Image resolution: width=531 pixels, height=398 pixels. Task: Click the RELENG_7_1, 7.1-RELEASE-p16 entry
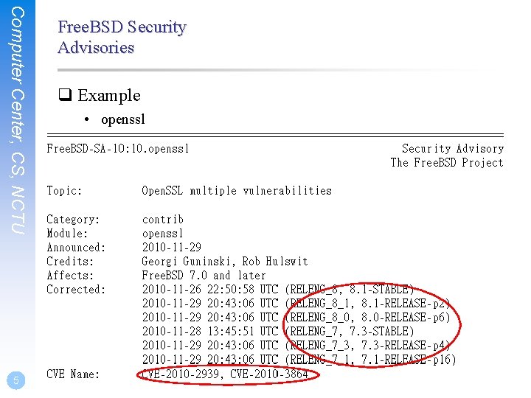click(x=370, y=360)
